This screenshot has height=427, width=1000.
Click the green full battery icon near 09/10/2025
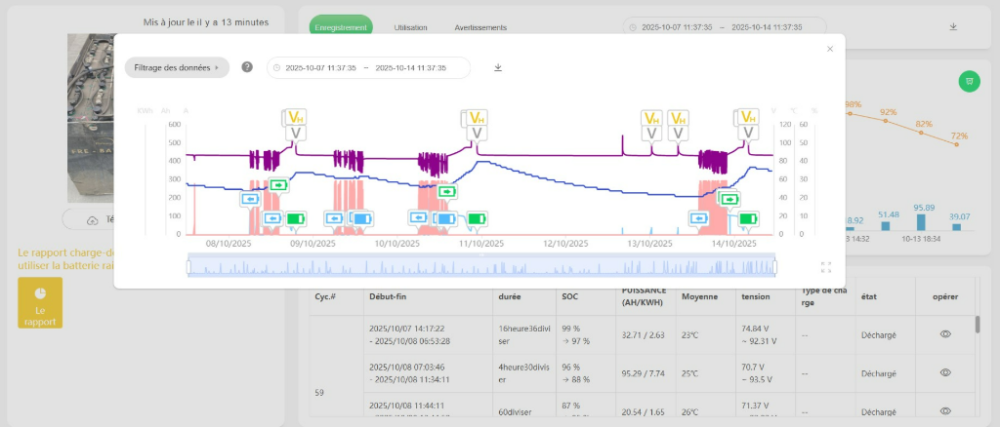pyautogui.click(x=294, y=218)
